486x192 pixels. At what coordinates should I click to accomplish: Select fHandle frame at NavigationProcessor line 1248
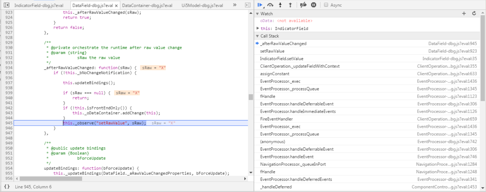pyautogui.click(x=367, y=172)
